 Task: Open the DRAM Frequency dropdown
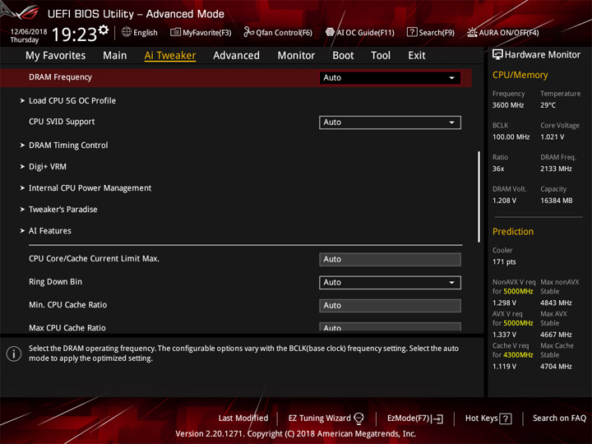(390, 78)
